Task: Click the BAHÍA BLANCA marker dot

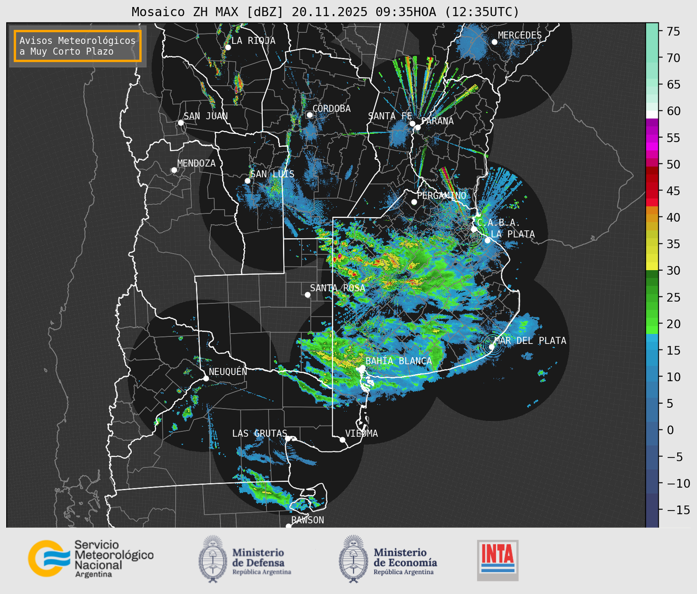Action: (362, 368)
